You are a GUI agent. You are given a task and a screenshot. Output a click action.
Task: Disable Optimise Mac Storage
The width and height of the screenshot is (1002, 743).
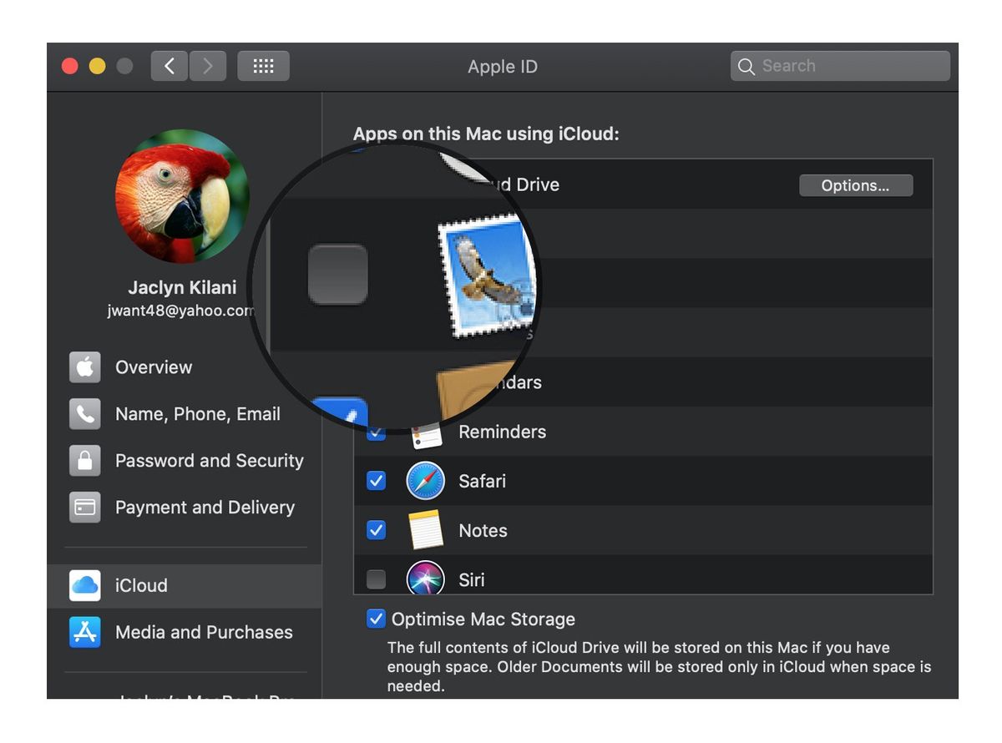click(x=376, y=619)
